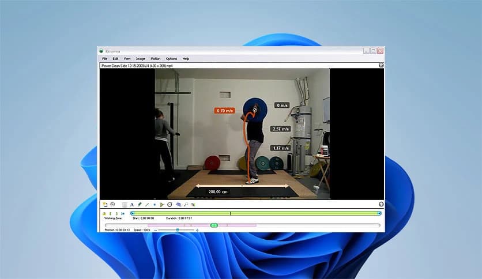The height and width of the screenshot is (279, 482).
Task: Select the orange 0,70 m/s speed label
Action: click(x=225, y=111)
